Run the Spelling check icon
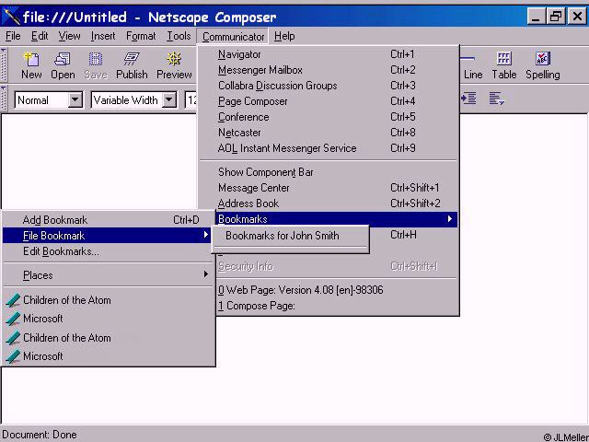The image size is (589, 442). point(542,65)
